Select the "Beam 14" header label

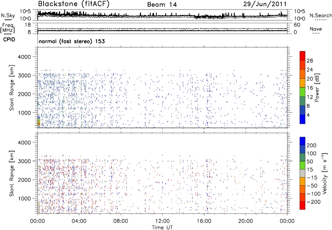click(162, 5)
